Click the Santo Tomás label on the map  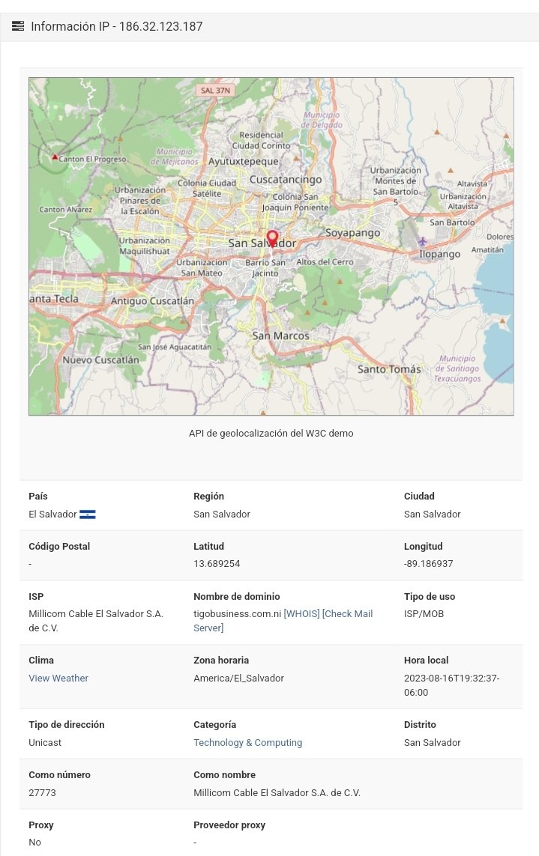(389, 370)
